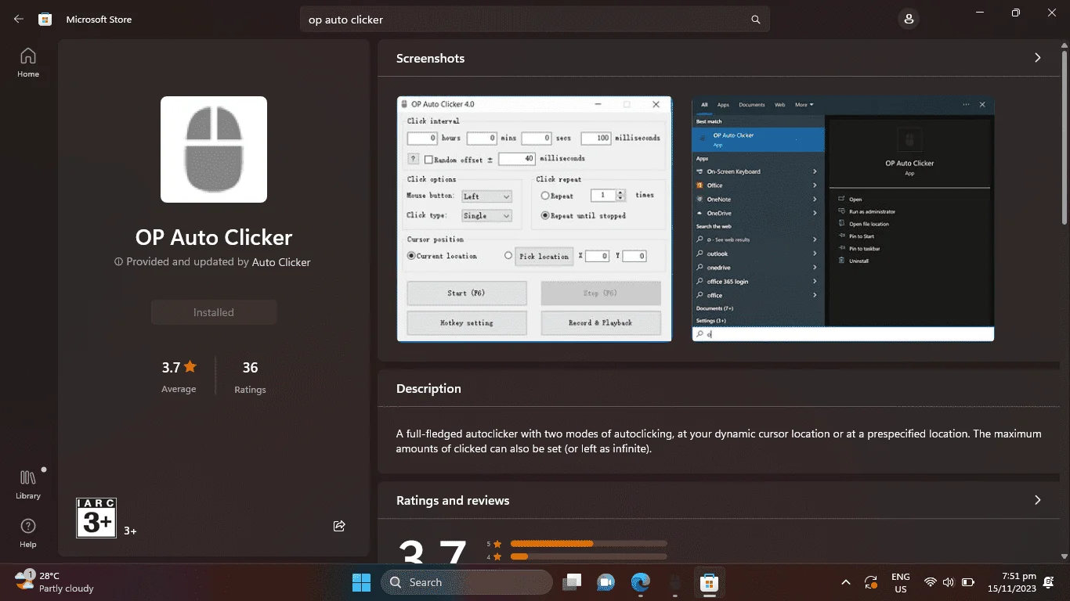Click the OP Auto Clicker app title
The image size is (1070, 601).
pos(214,237)
